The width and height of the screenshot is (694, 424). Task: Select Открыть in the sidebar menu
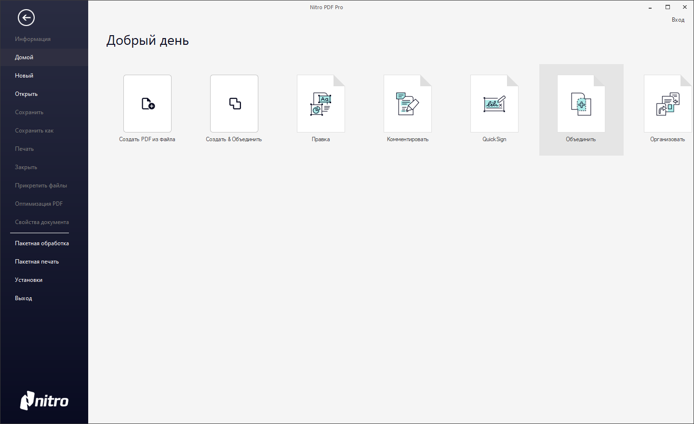pos(44,94)
